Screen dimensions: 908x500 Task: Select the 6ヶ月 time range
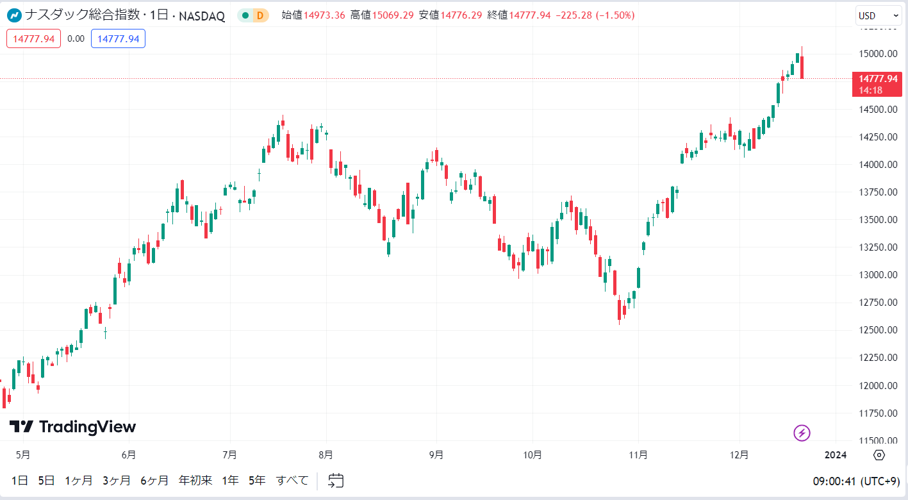(x=154, y=480)
